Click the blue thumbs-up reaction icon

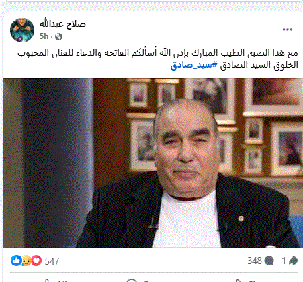16,261
